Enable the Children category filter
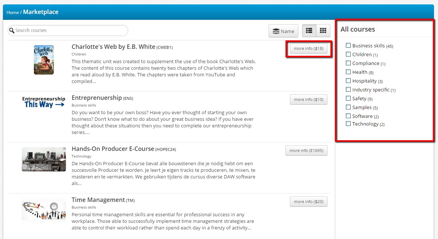Image resolution: width=438 pixels, height=239 pixels. 348,54
